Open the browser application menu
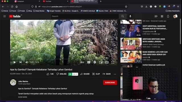This screenshot has width=182, height=102. (x=178, y=7)
